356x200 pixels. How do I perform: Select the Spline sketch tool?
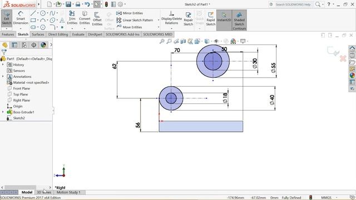[x=52, y=13]
